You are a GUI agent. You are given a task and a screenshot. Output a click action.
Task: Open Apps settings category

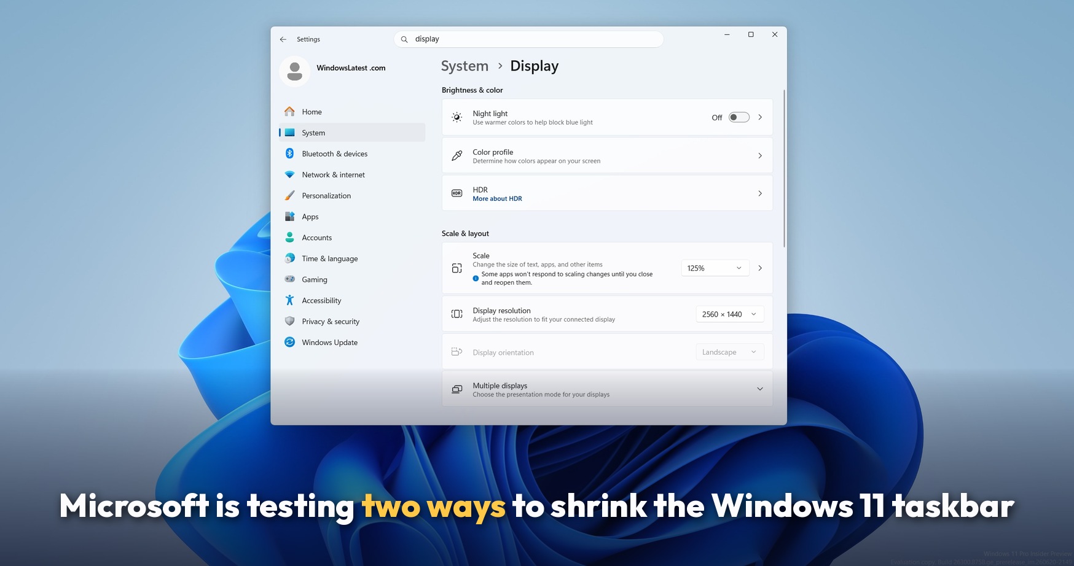tap(352, 217)
